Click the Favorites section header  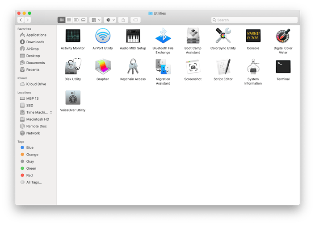[24, 29]
